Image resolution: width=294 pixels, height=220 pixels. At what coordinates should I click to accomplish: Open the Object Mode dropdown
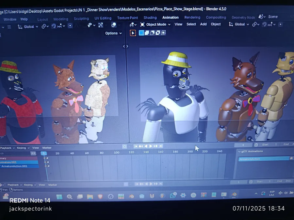(x=155, y=24)
